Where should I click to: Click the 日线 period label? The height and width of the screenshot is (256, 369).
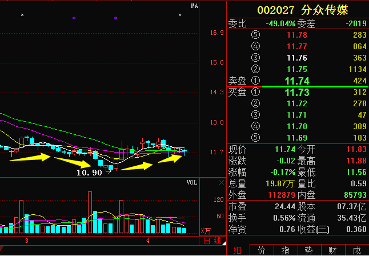click(x=212, y=241)
